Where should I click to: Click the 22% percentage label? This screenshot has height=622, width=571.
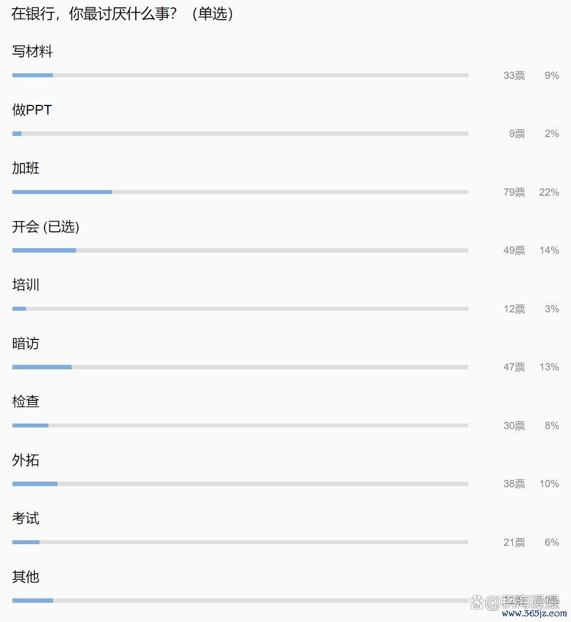pyautogui.click(x=549, y=192)
